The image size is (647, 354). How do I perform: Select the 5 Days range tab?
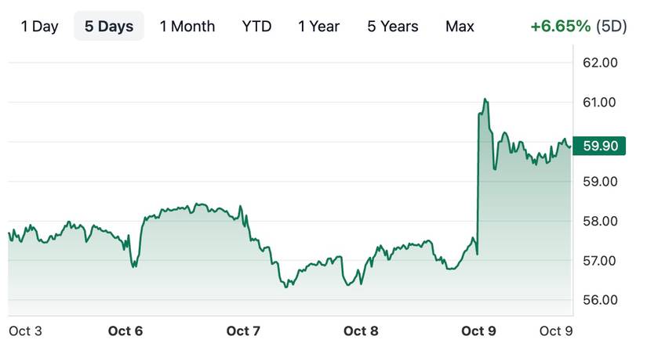(x=109, y=26)
